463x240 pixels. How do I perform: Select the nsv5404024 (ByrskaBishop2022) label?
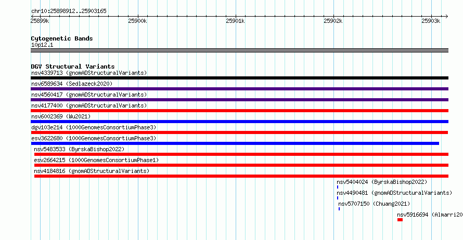382,182
